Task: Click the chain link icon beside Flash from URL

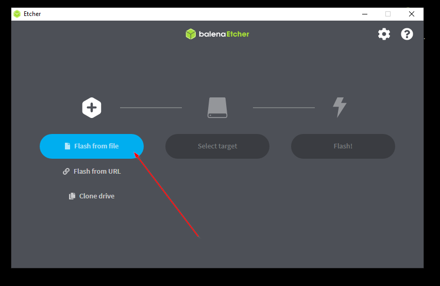Action: [66, 171]
